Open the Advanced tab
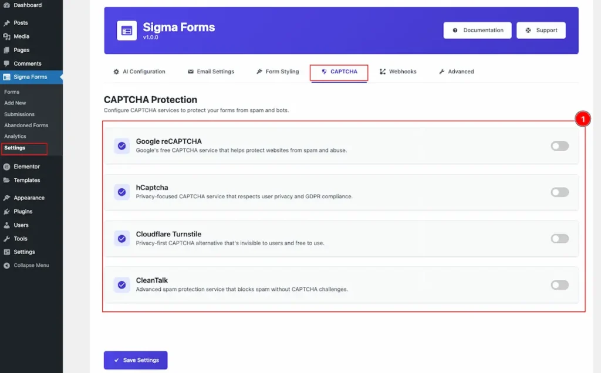601x373 pixels. click(457, 72)
